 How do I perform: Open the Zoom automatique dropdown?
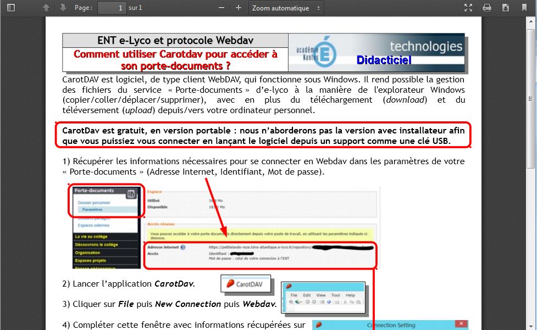click(286, 8)
